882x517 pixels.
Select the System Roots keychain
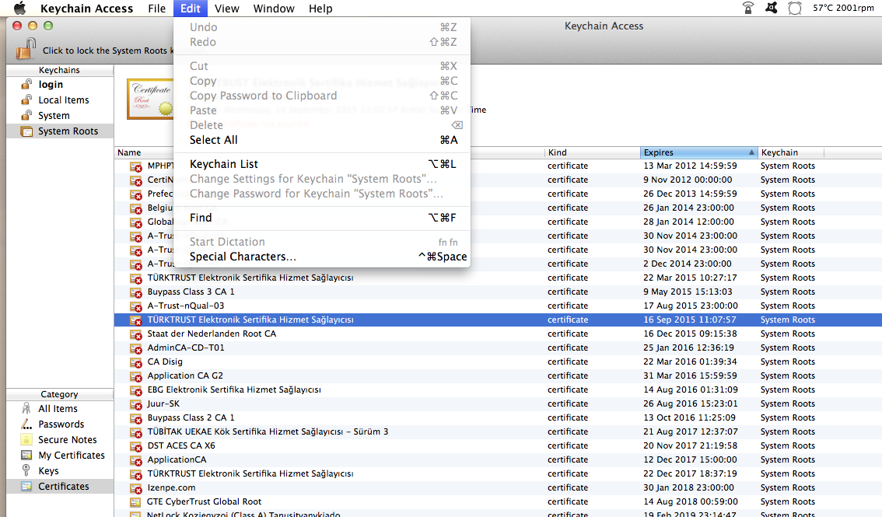point(60,131)
